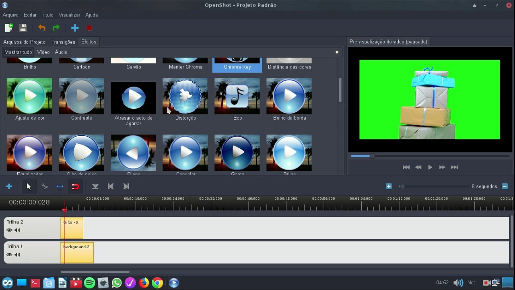Select the Gifts clip on Trilha 2
Screen dimensions: 515x290
(x=72, y=228)
